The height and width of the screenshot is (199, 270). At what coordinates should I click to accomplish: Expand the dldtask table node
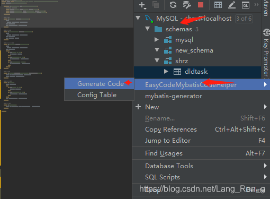(166, 72)
